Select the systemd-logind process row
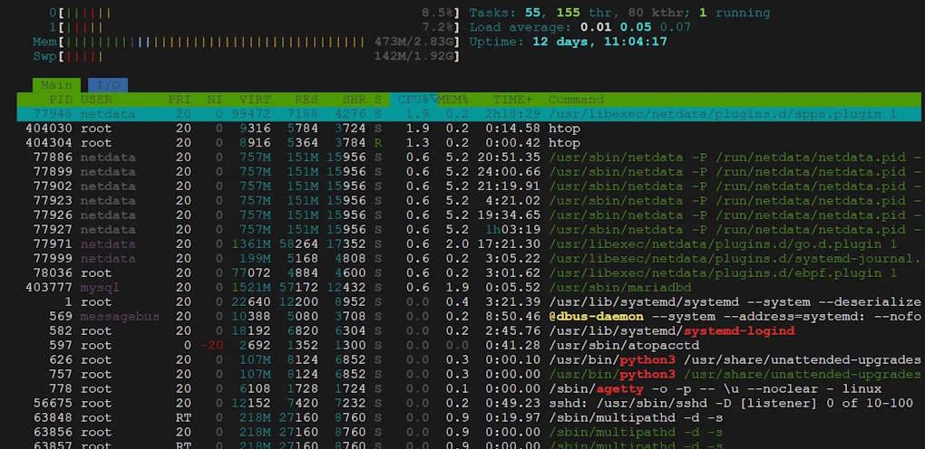This screenshot has height=449, width=925. (469, 331)
